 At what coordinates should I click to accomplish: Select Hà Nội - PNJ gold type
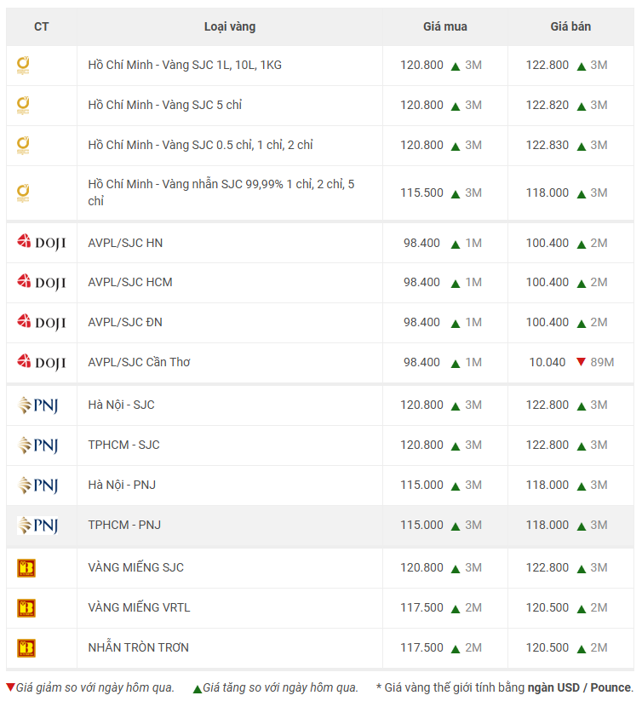pyautogui.click(x=122, y=486)
